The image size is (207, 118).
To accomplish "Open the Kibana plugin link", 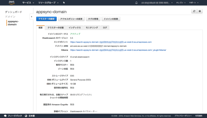I will coord(118,50).
